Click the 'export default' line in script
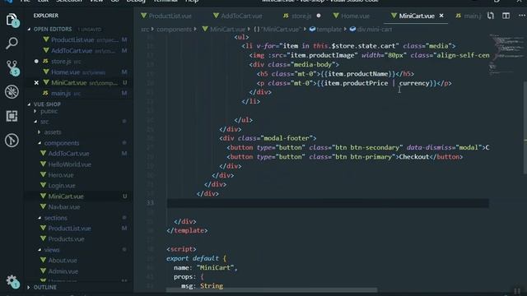 [197, 258]
